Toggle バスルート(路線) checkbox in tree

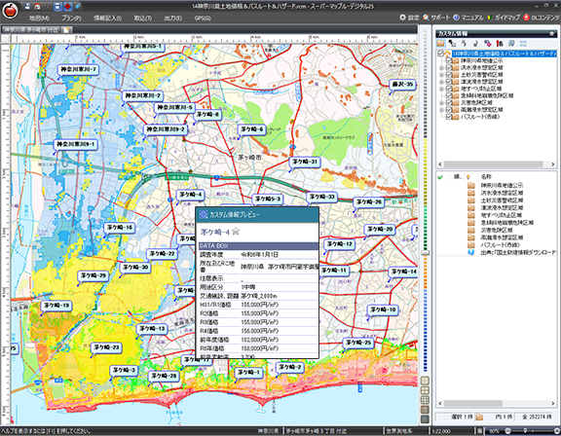point(449,117)
